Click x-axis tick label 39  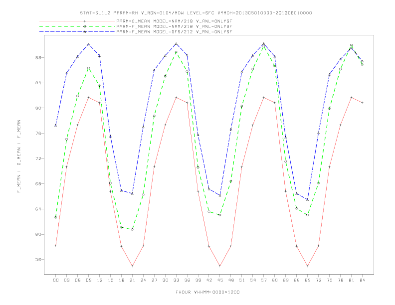click(198, 280)
